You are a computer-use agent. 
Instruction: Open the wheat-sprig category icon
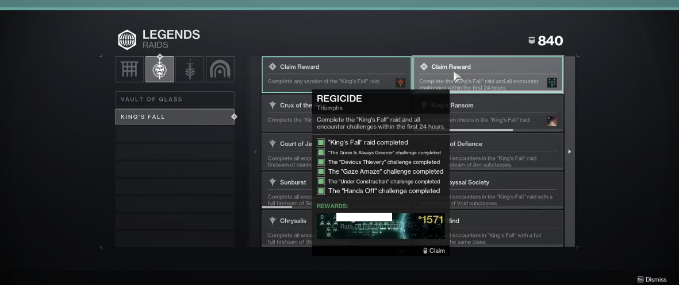pos(190,69)
